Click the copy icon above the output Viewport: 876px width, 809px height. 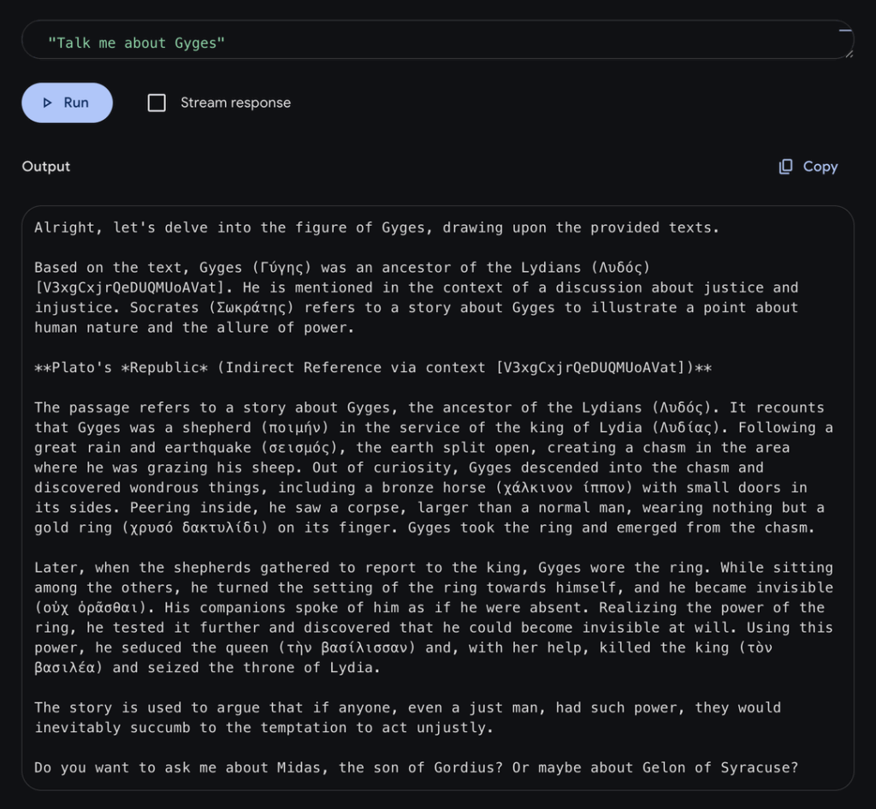pyautogui.click(x=785, y=167)
